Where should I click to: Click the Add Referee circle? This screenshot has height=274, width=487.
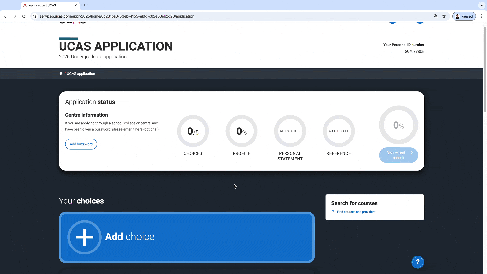pos(339,131)
